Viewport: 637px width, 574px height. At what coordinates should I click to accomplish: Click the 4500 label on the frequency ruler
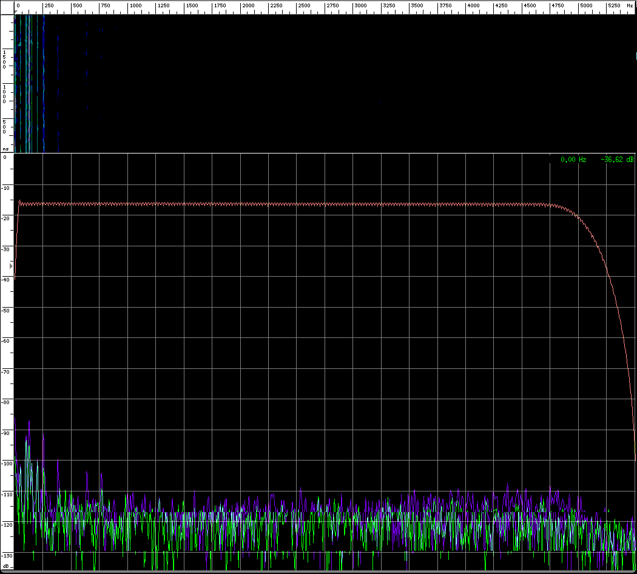pos(530,5)
